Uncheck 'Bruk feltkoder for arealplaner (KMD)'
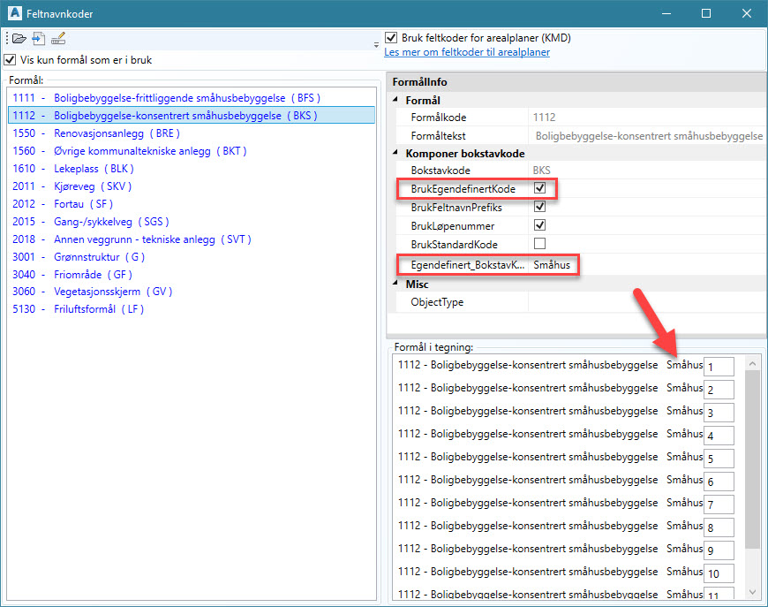Screen dimensions: 768x607 [391, 38]
